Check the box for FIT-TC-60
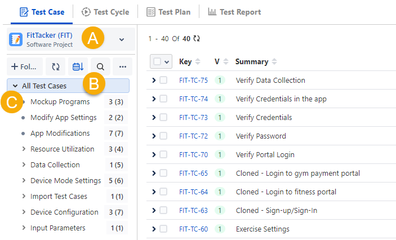The width and height of the screenshot is (396, 240). 163,229
